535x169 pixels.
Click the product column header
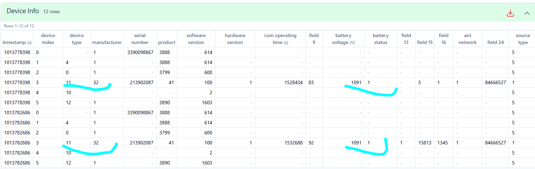[167, 42]
